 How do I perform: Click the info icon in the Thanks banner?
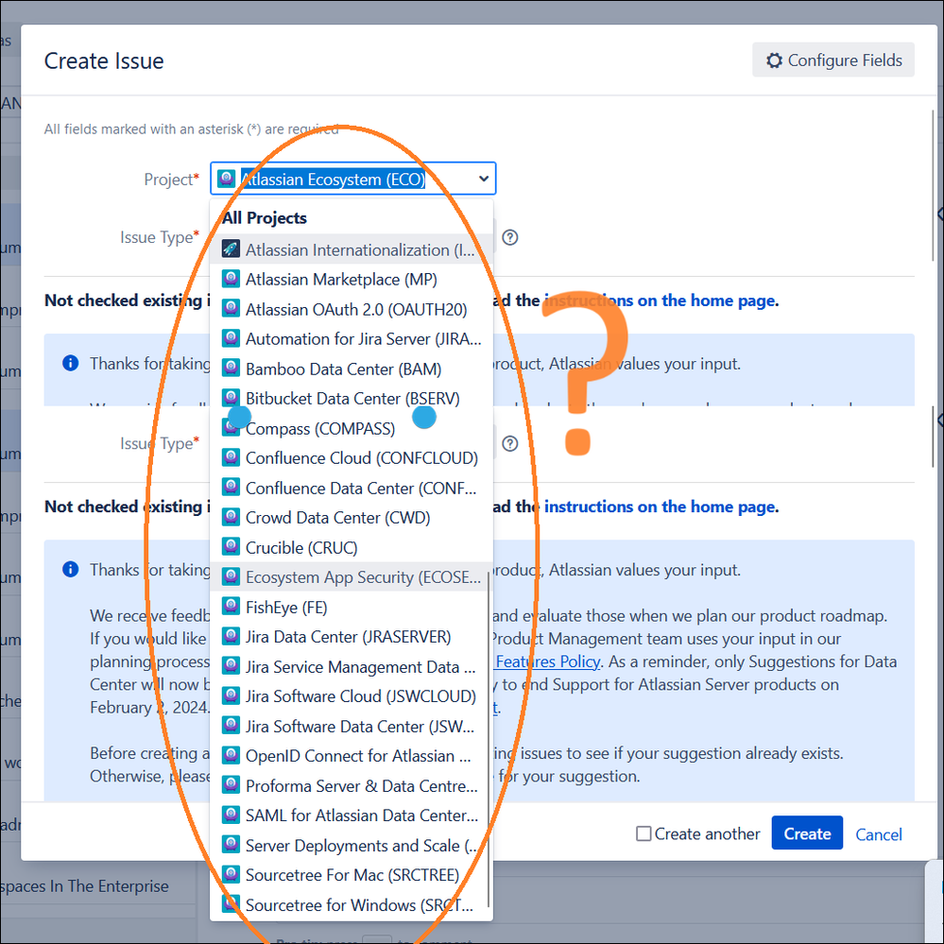70,363
